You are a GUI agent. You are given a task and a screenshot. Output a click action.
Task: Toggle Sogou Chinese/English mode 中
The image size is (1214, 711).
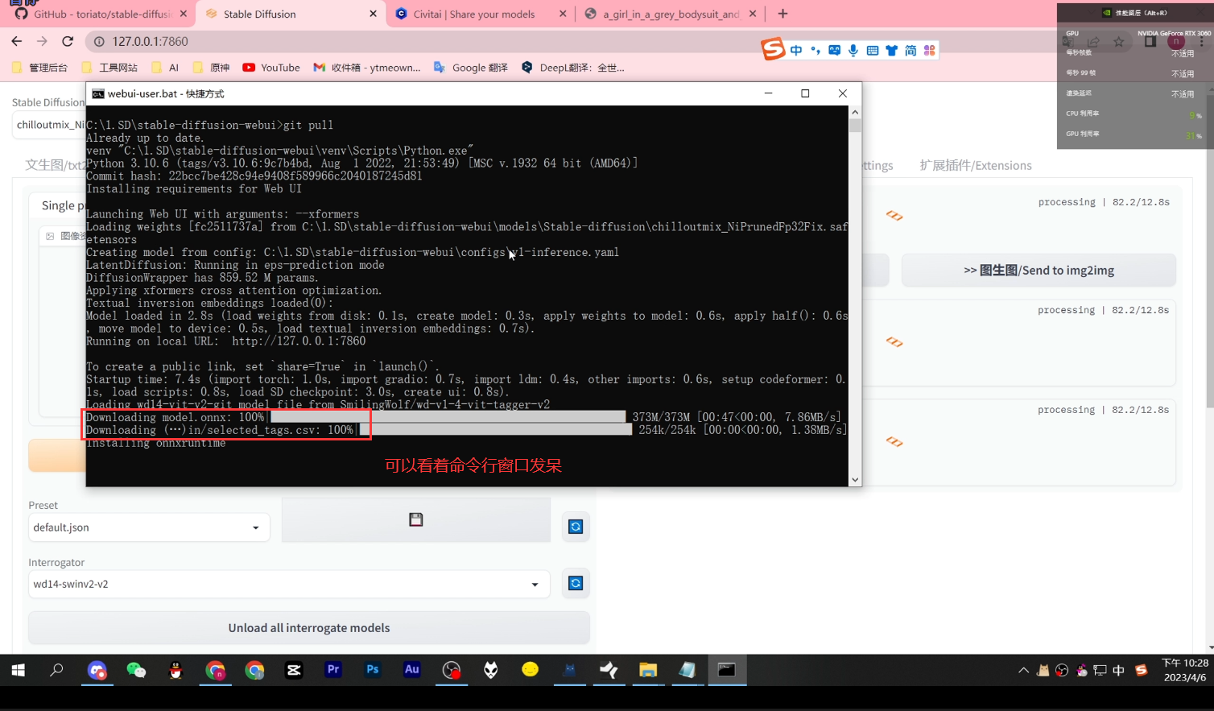click(796, 50)
